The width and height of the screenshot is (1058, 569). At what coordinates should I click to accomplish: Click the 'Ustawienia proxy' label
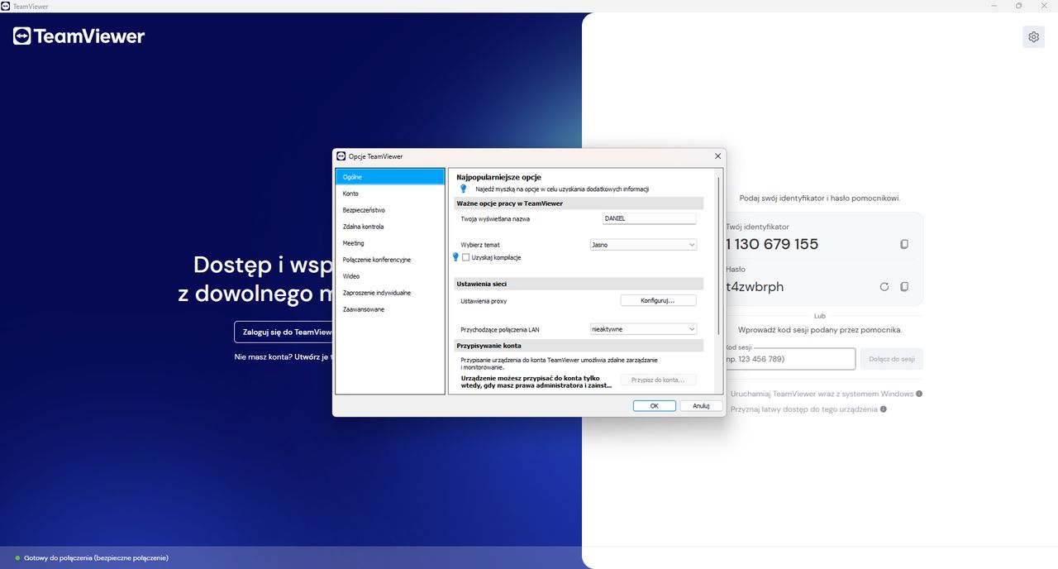click(x=484, y=301)
